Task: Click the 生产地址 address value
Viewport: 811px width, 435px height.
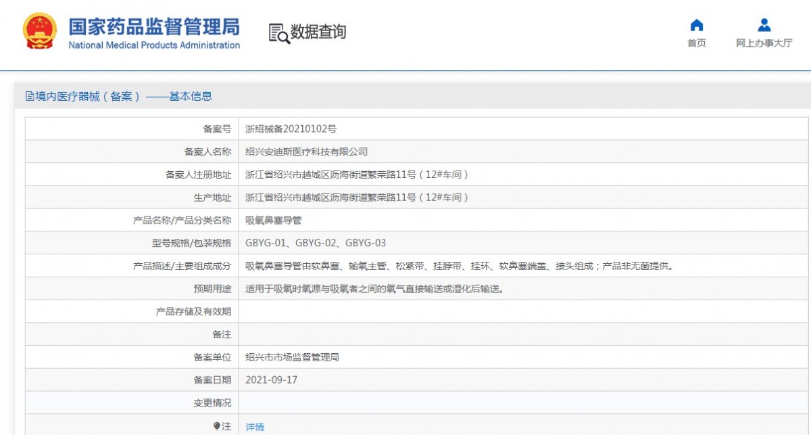Action: [x=357, y=198]
